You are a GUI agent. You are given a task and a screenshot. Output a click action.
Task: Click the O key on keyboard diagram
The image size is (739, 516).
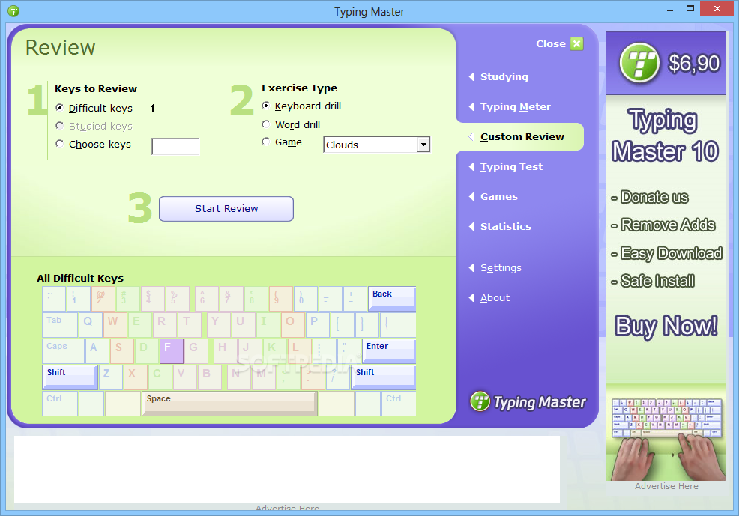293,325
